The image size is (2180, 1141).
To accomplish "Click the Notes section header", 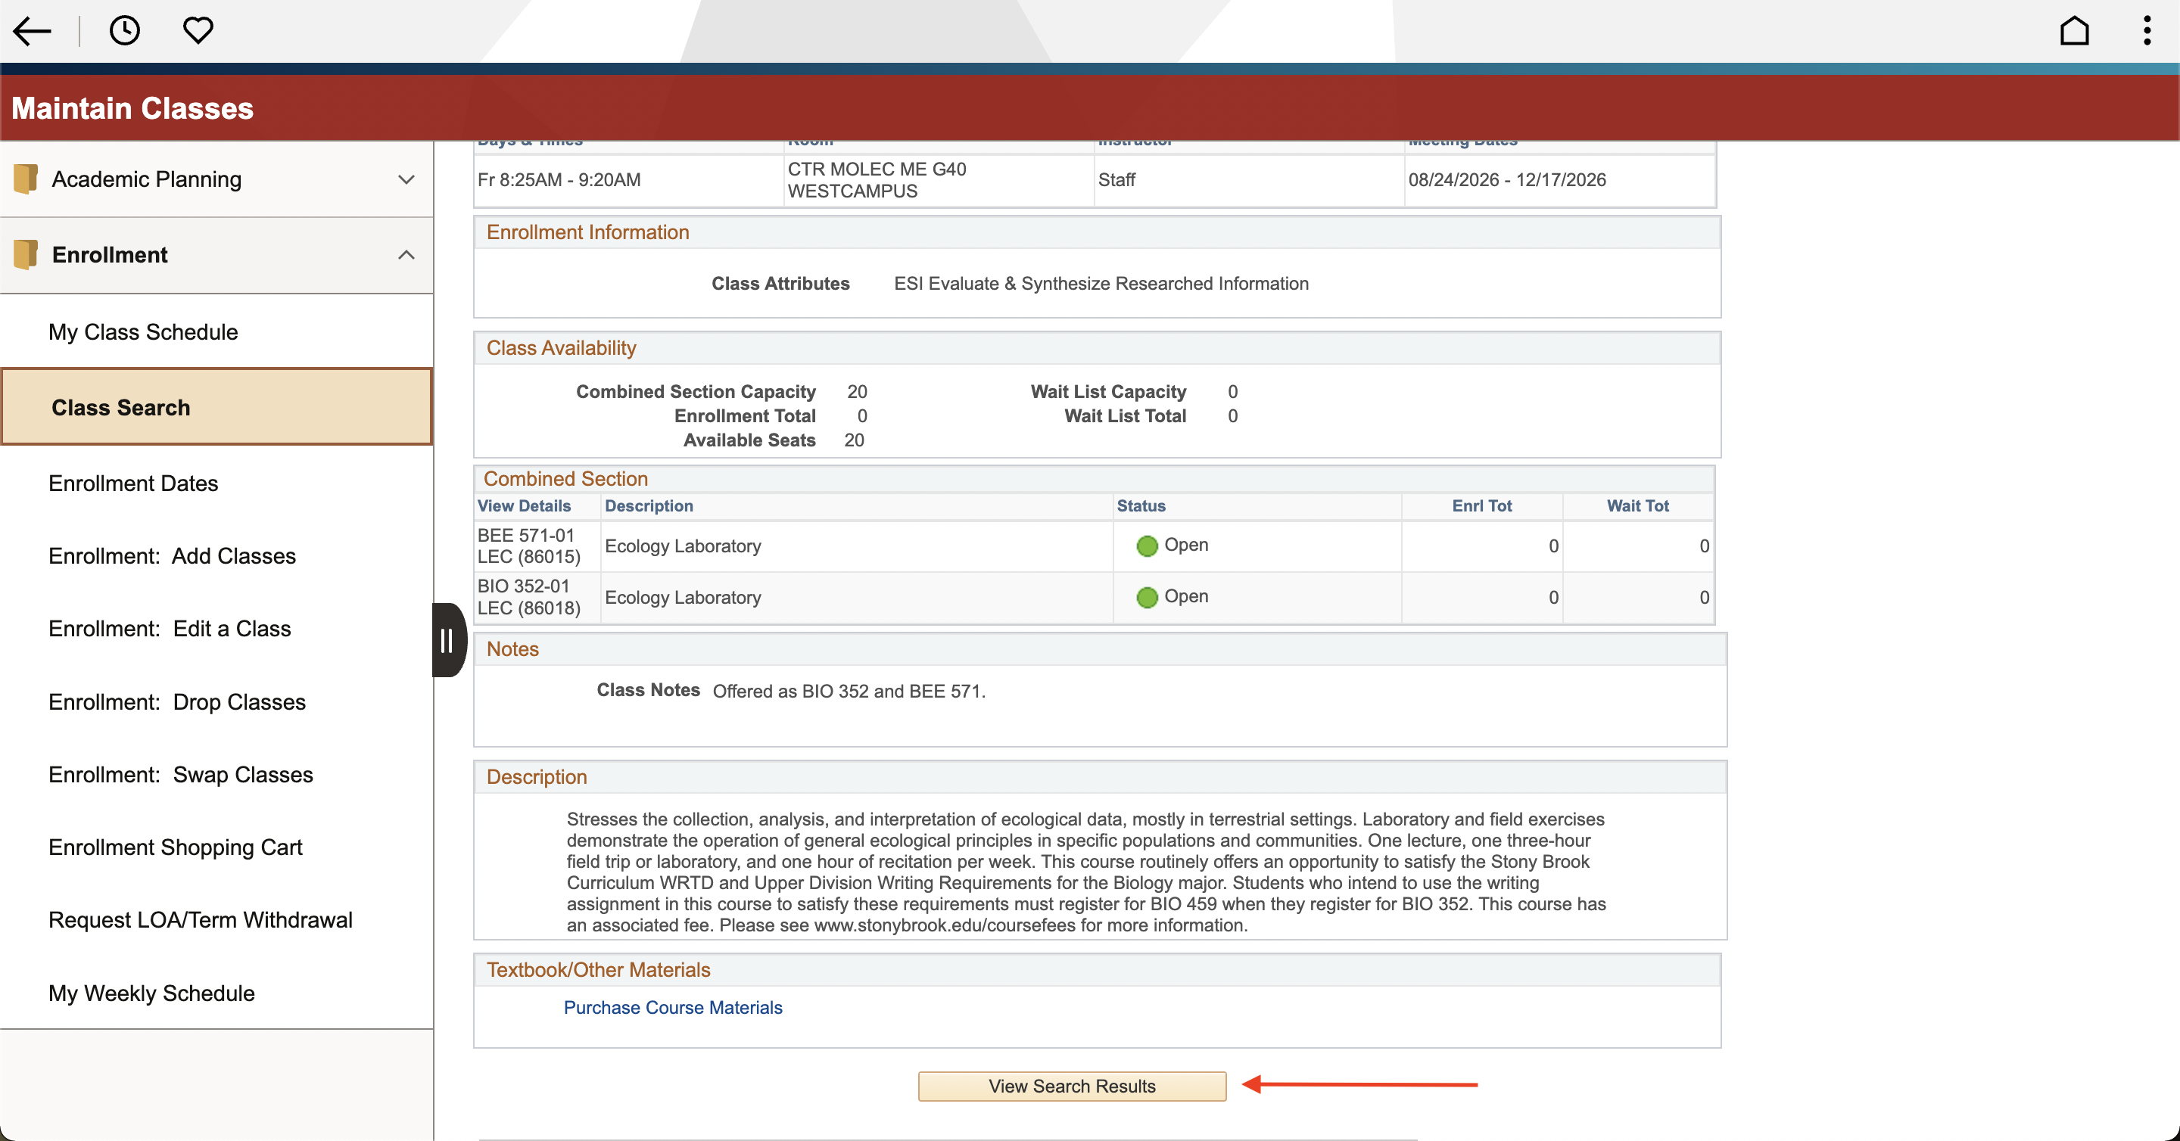I will pos(512,648).
